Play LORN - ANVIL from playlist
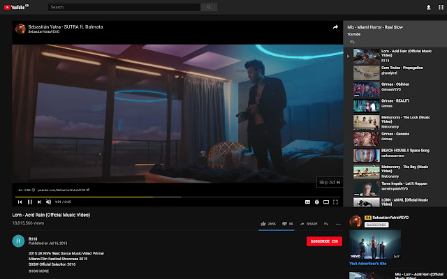Viewport: 447px width, 279px height. tap(395, 202)
